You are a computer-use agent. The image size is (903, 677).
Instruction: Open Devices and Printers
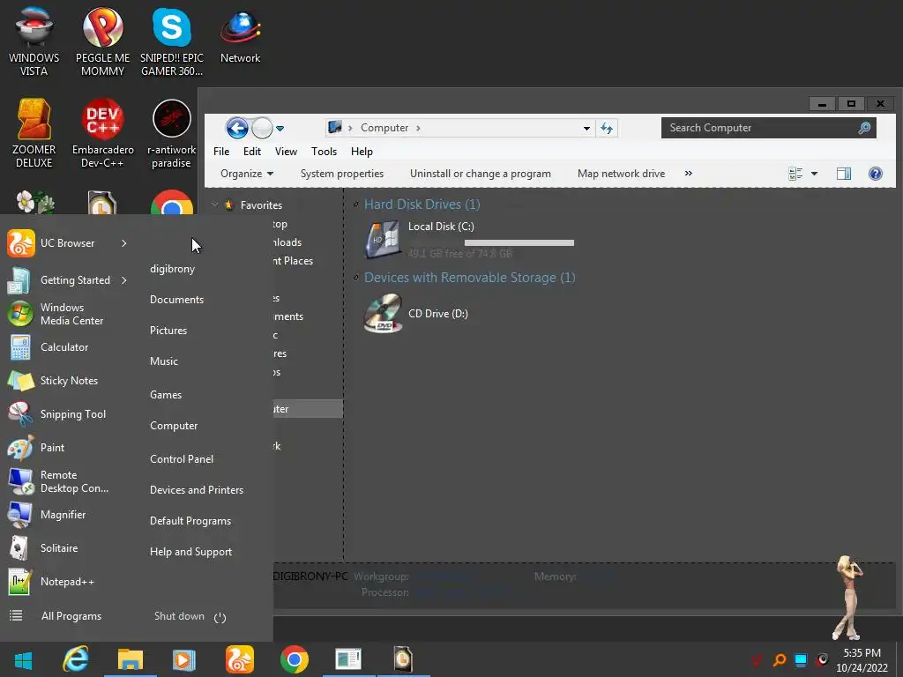[x=197, y=490]
